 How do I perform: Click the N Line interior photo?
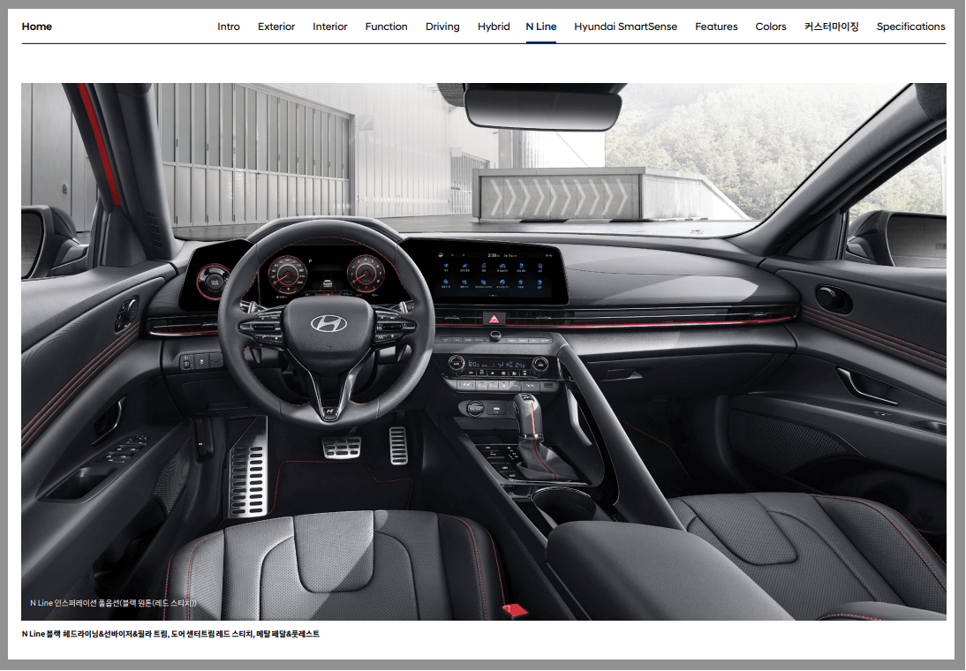click(x=484, y=351)
